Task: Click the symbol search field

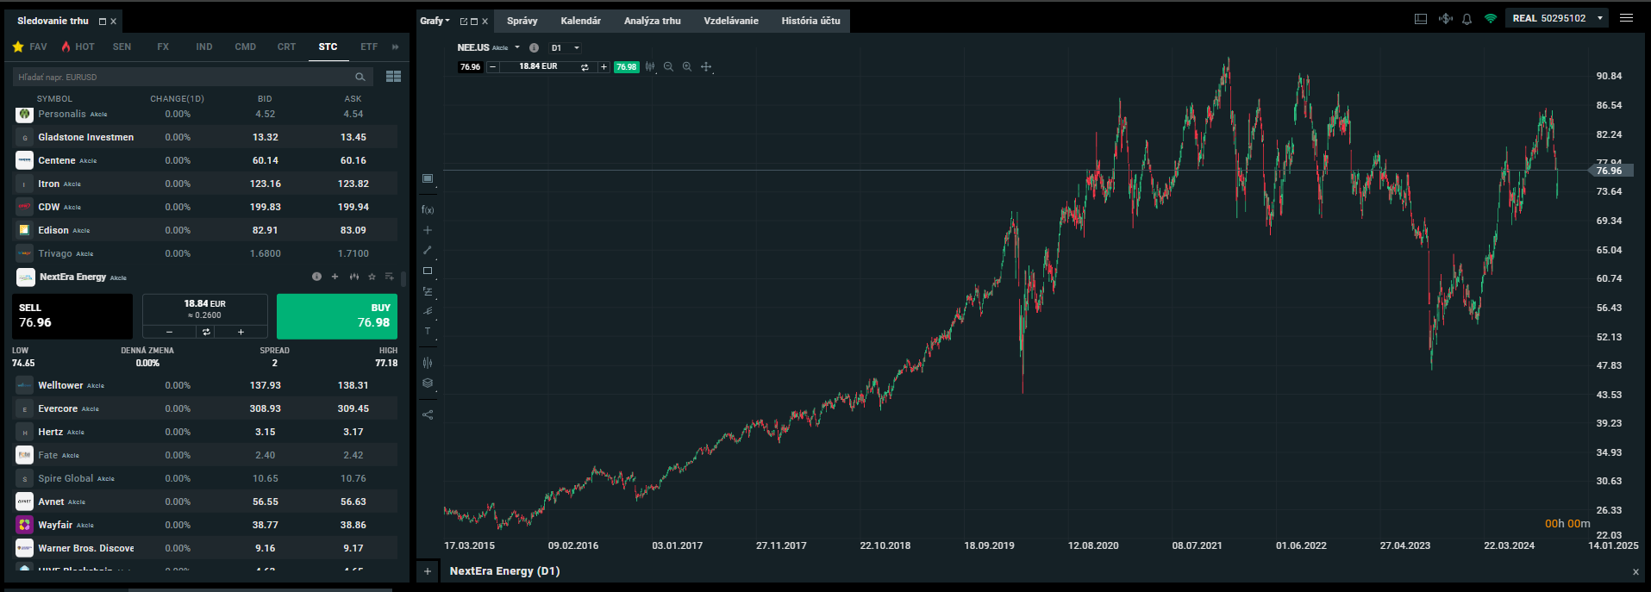Action: point(183,77)
